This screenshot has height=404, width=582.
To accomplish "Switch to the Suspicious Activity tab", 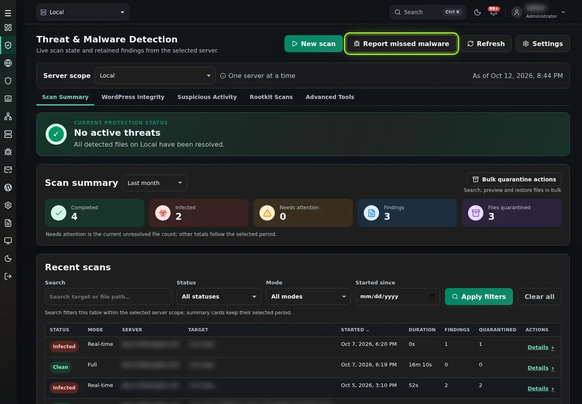I will coord(207,97).
